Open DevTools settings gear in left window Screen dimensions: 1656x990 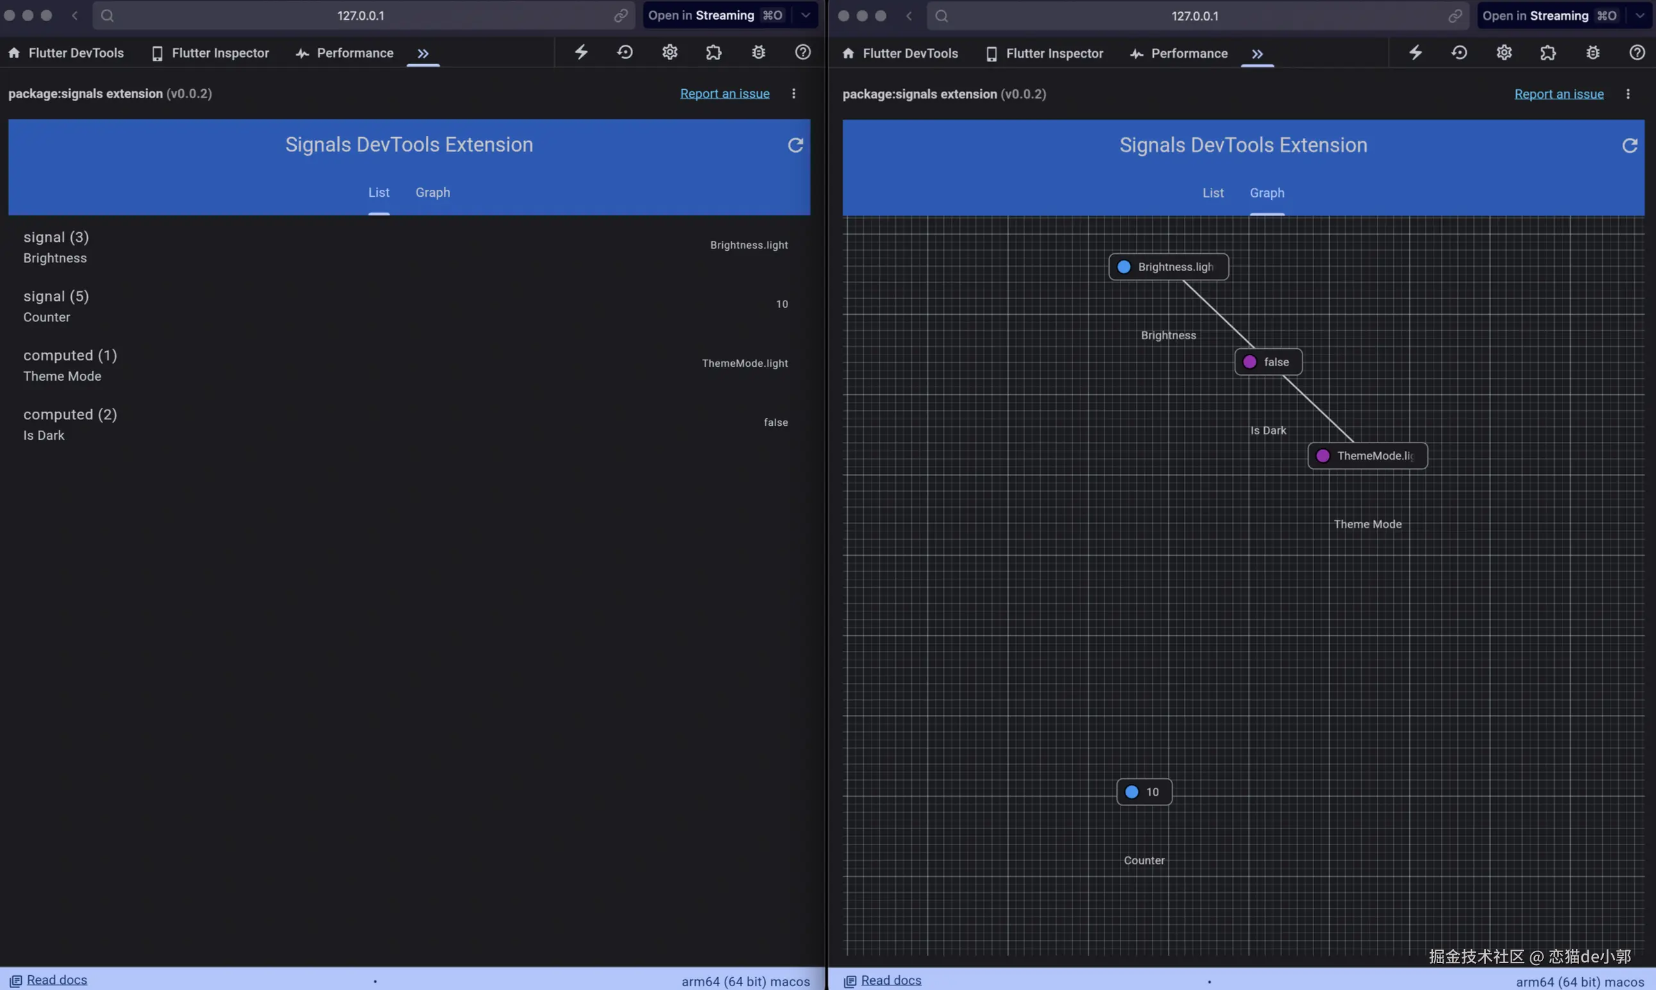670,52
